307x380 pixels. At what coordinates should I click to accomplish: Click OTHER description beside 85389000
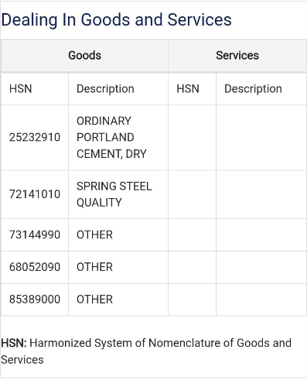(94, 300)
